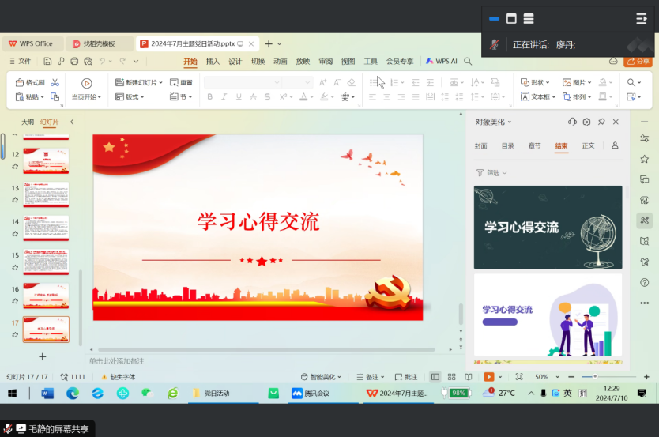Click the 当页开始 slideshow play icon

tap(87, 82)
